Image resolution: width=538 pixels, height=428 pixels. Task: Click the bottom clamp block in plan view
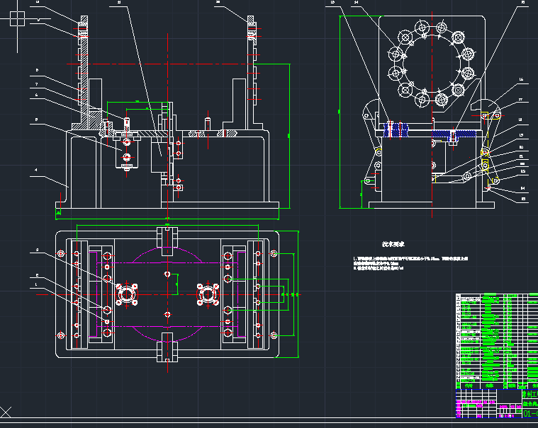[x=167, y=347]
